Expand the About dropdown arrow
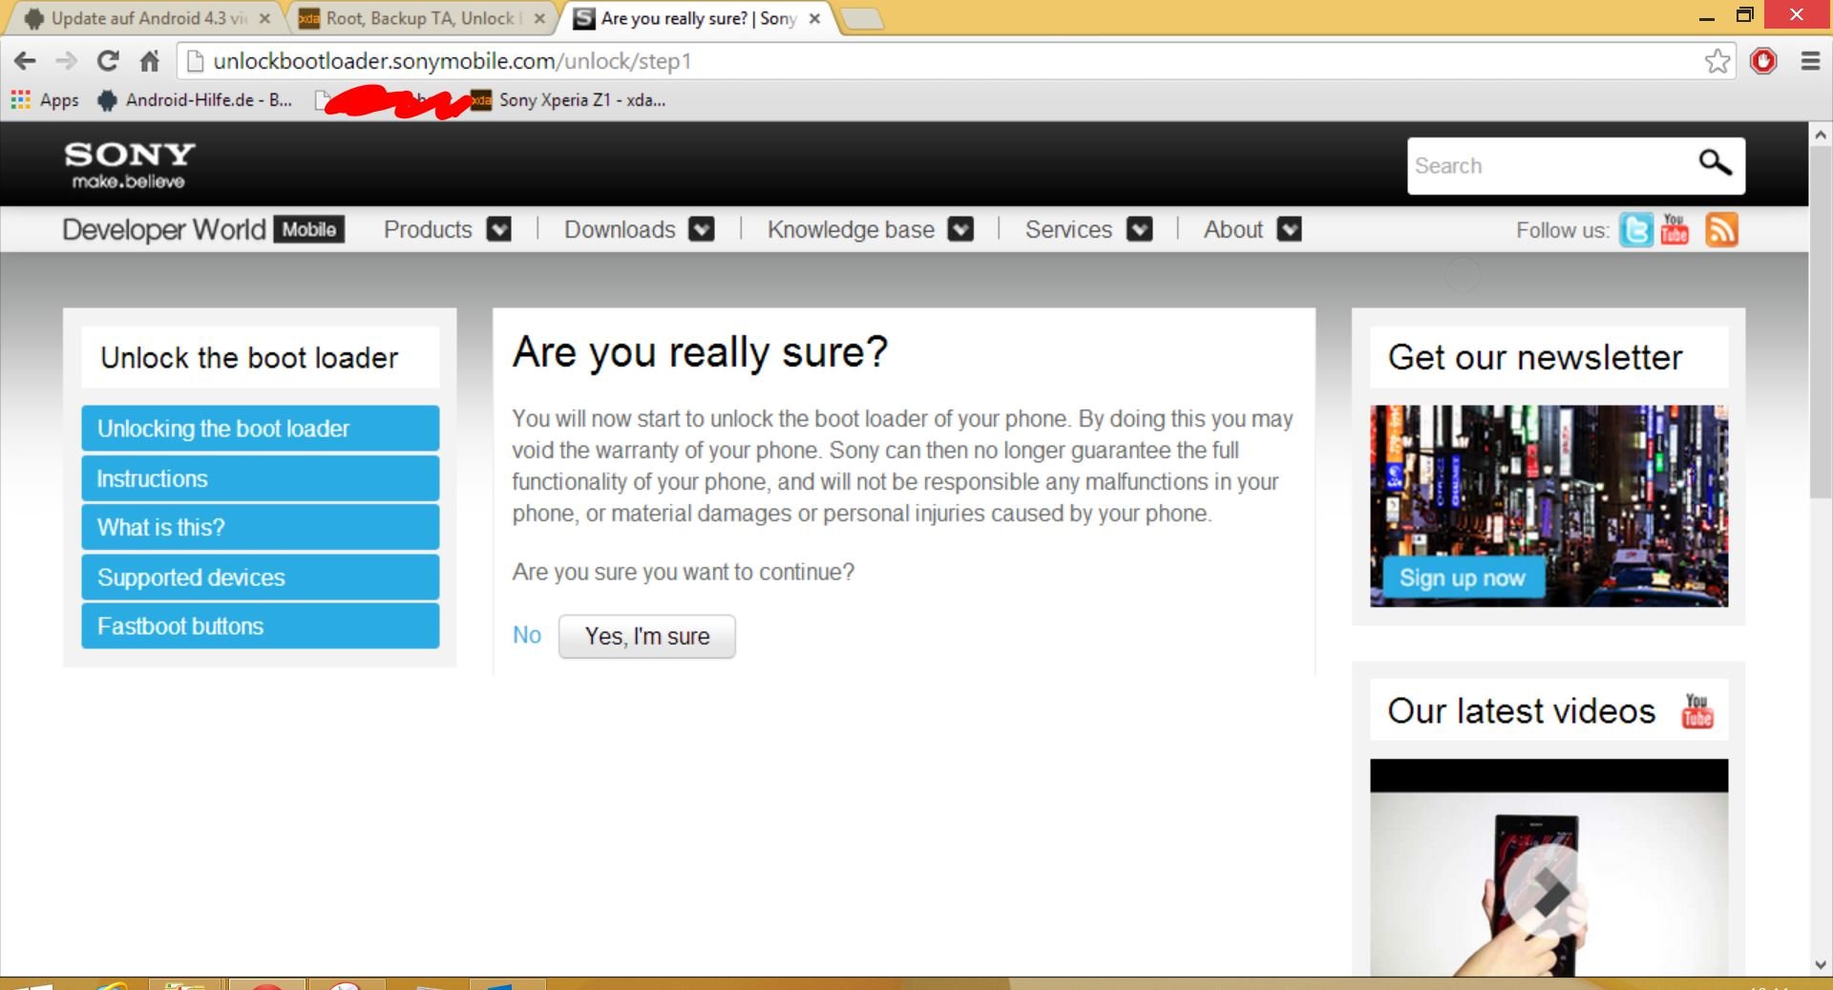Screen dimensions: 1833x990 pyautogui.click(x=1290, y=229)
